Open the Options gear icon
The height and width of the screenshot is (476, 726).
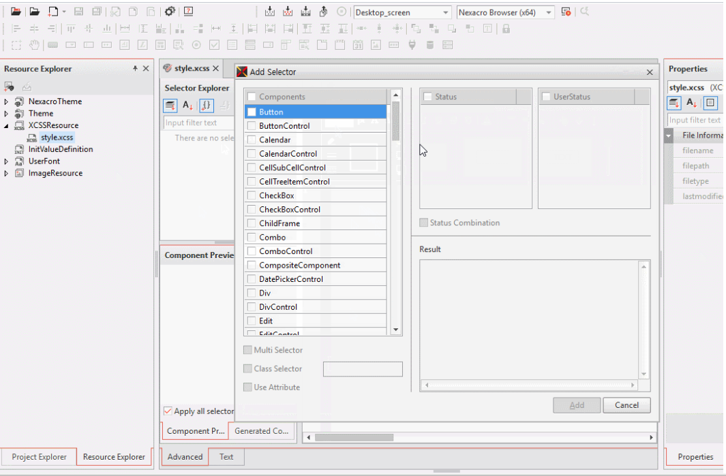[170, 12]
